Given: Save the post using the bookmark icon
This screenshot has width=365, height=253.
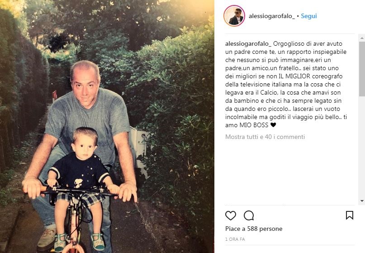Looking at the screenshot, I should (x=350, y=215).
